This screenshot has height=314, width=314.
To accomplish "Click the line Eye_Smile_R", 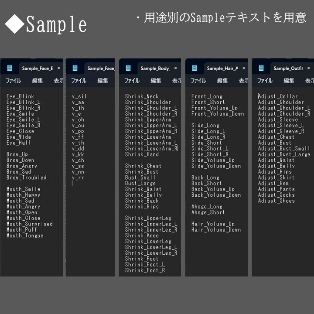I will pyautogui.click(x=24, y=125).
